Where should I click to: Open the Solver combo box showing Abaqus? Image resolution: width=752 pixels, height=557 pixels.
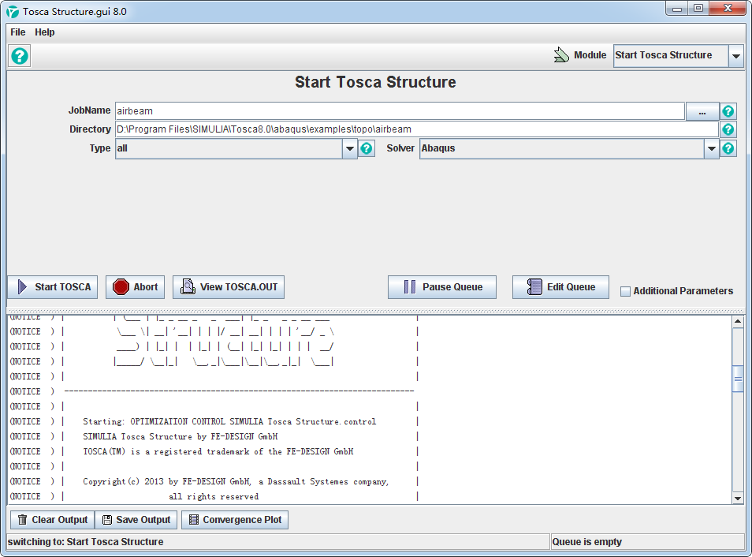click(569, 149)
